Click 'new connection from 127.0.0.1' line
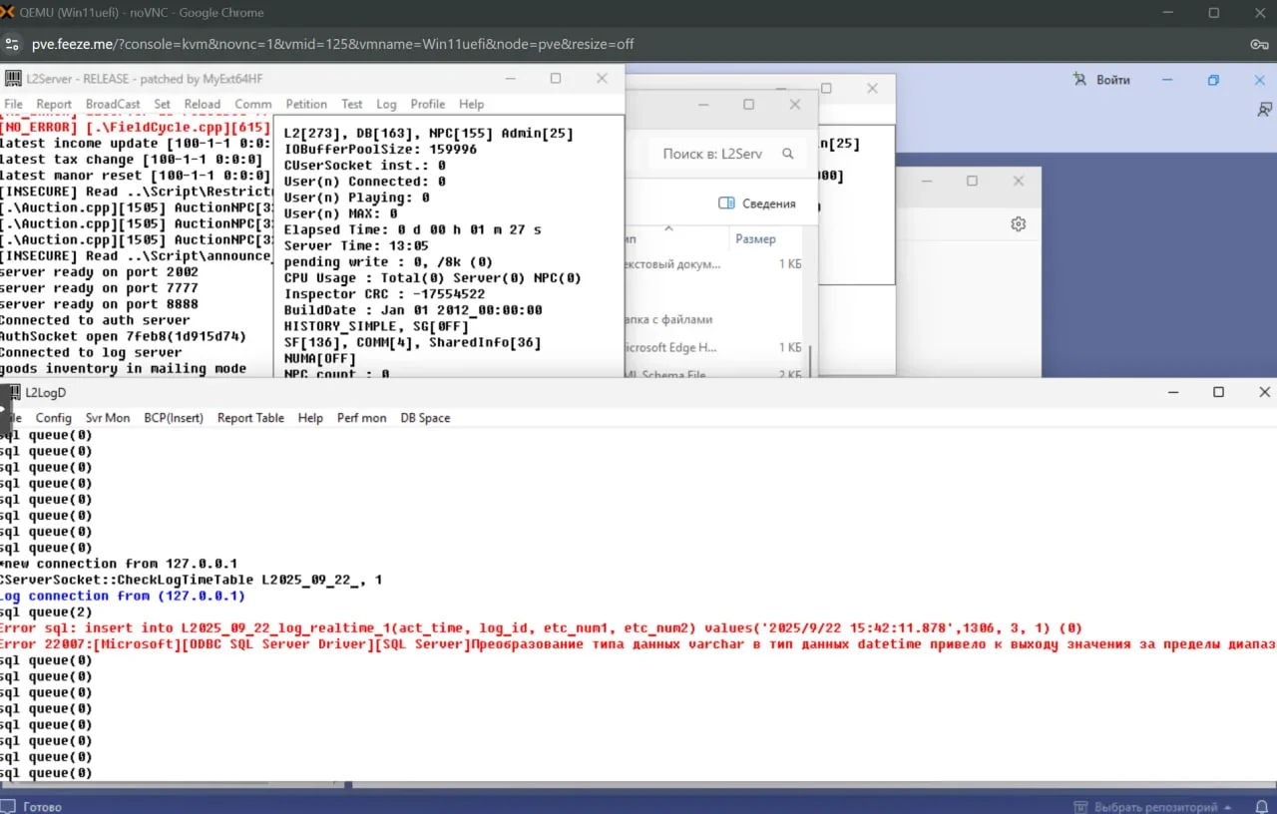Viewport: 1277px width, 814px height. tap(119, 564)
